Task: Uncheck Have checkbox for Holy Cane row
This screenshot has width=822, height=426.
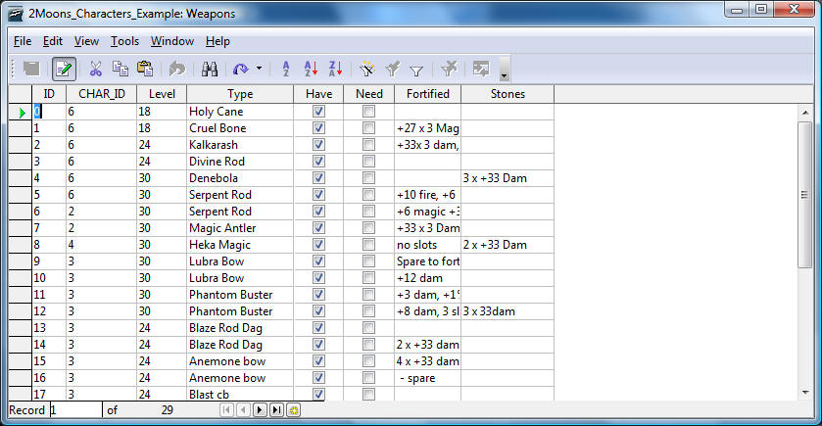Action: 318,112
